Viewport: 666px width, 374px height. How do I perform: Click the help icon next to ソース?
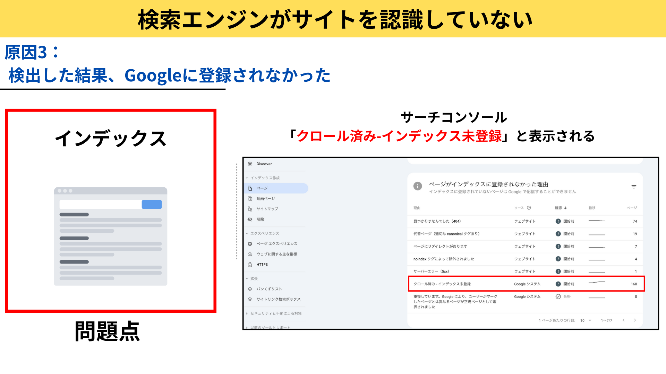click(x=529, y=208)
